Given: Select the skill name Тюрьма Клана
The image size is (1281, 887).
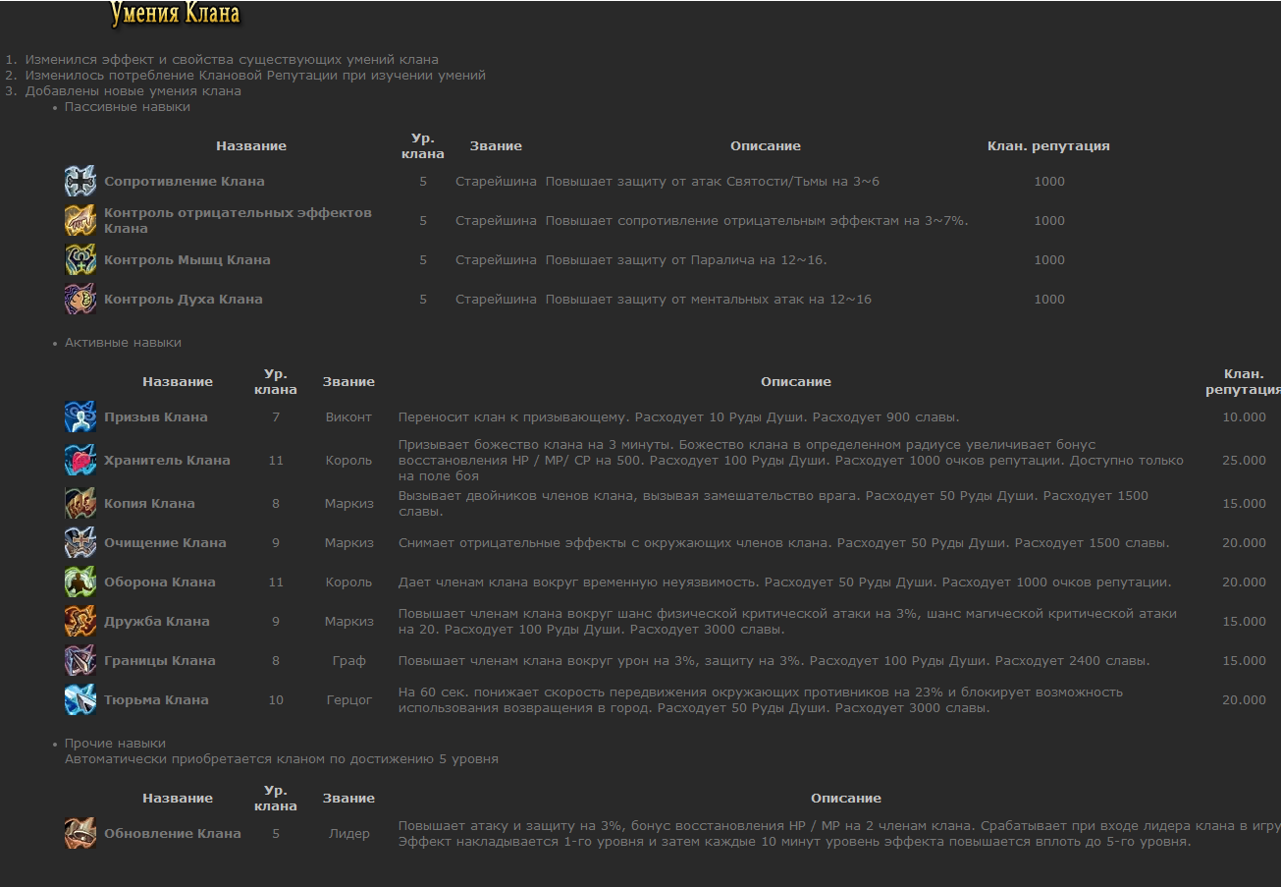Looking at the screenshot, I should [156, 699].
